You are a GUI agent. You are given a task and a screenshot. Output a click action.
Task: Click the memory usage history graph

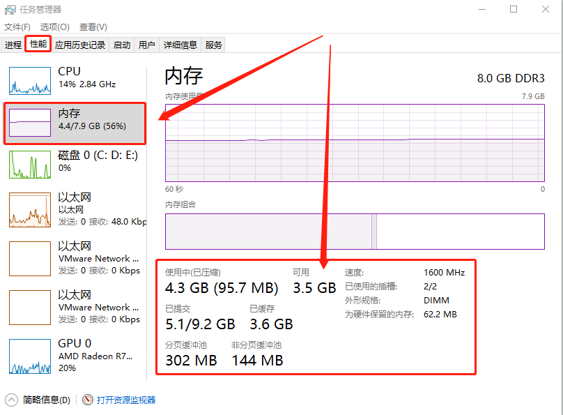(354, 143)
